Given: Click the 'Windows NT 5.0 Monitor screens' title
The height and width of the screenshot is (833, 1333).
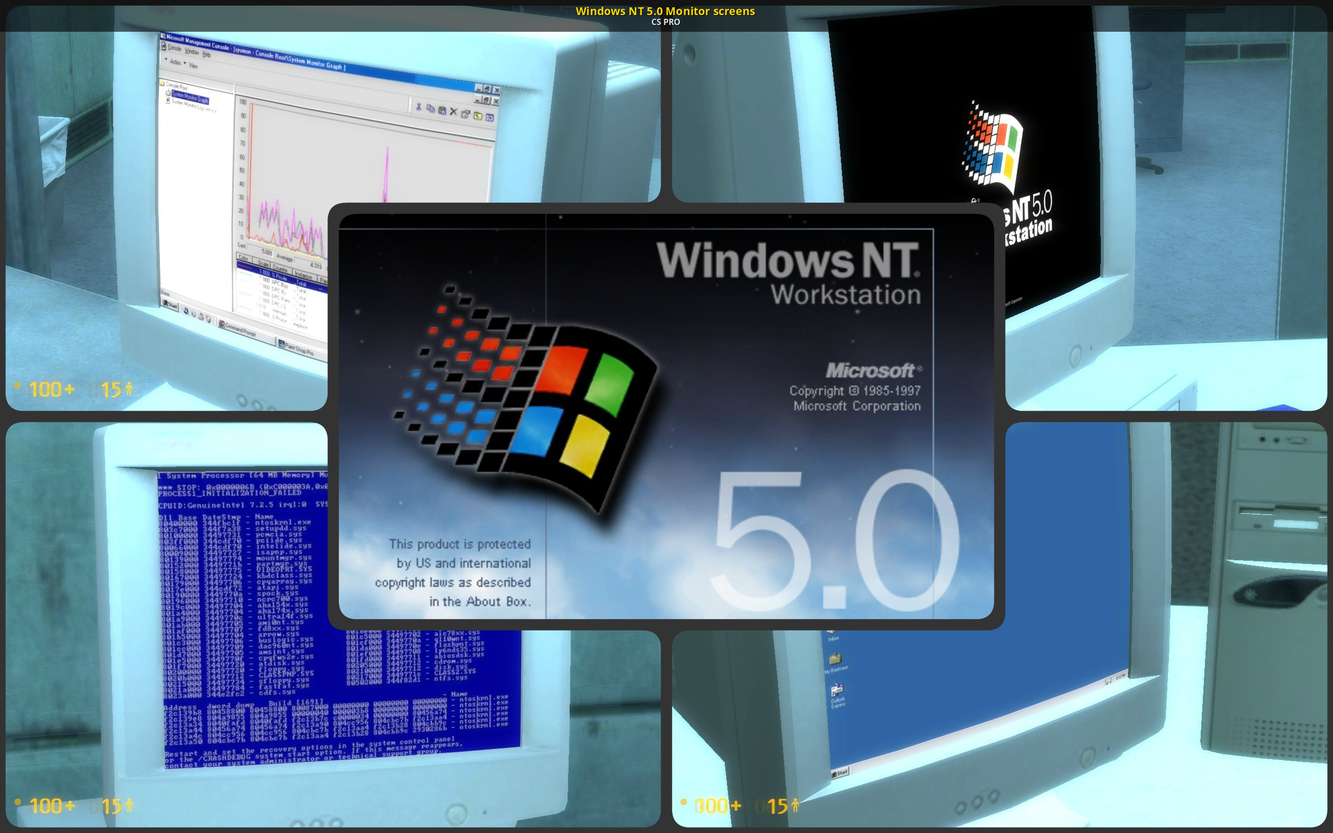Looking at the screenshot, I should tap(665, 11).
